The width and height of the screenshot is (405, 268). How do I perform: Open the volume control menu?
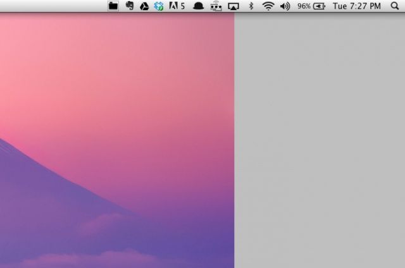point(285,6)
